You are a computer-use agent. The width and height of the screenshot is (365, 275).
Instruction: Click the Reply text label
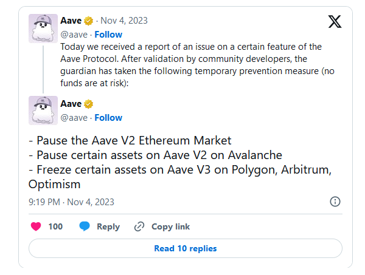point(108,226)
